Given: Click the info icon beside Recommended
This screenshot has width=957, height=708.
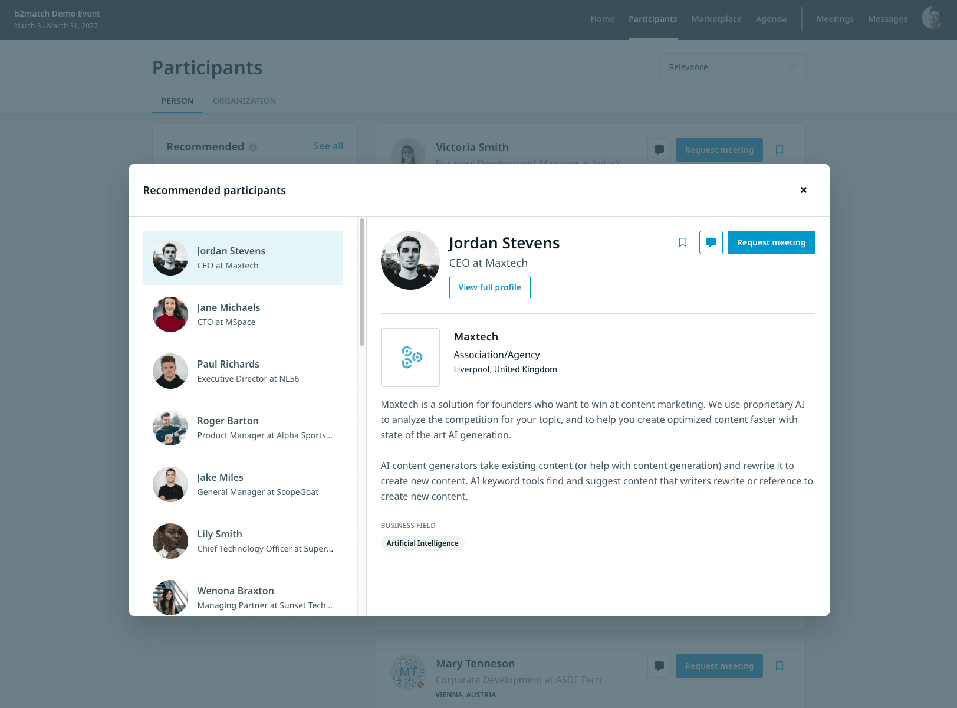Looking at the screenshot, I should [x=253, y=147].
